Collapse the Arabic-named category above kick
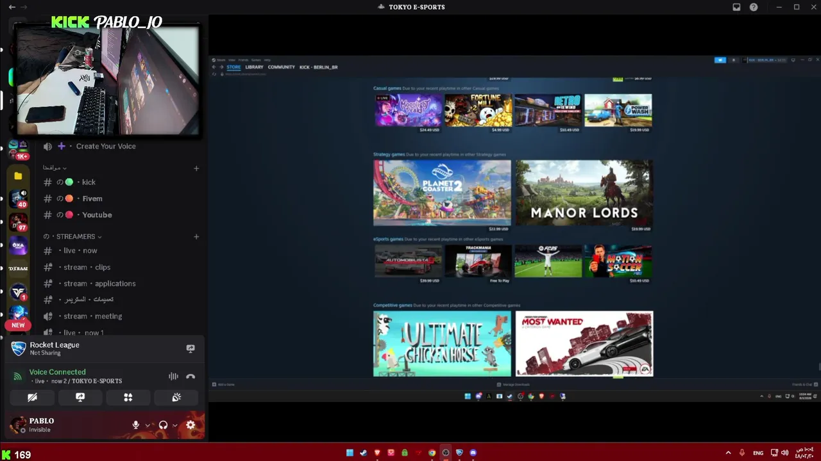Screen dimensions: 821x461 pos(55,168)
